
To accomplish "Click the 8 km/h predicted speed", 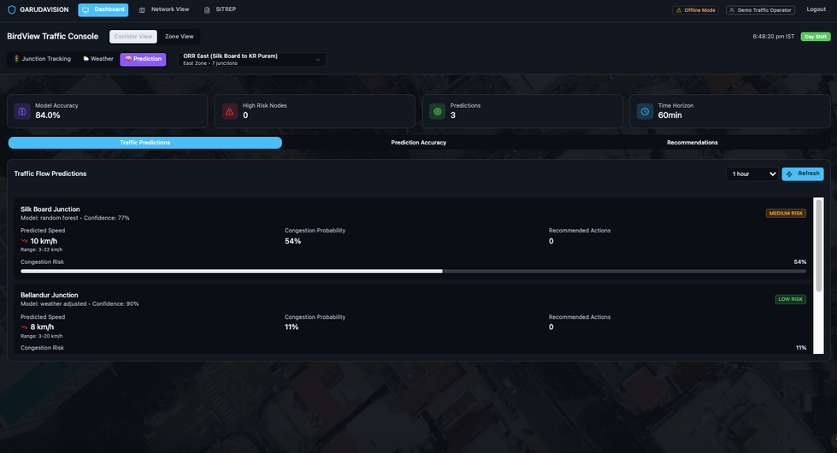I will pyautogui.click(x=42, y=327).
